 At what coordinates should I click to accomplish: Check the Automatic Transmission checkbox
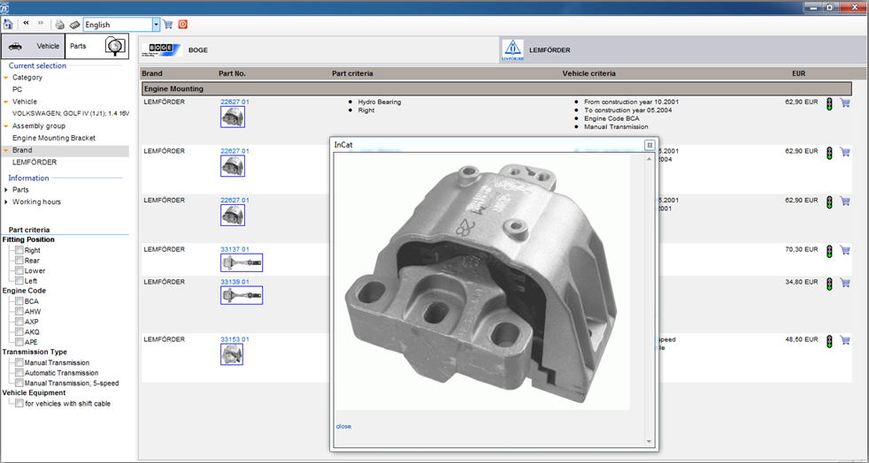tap(19, 372)
